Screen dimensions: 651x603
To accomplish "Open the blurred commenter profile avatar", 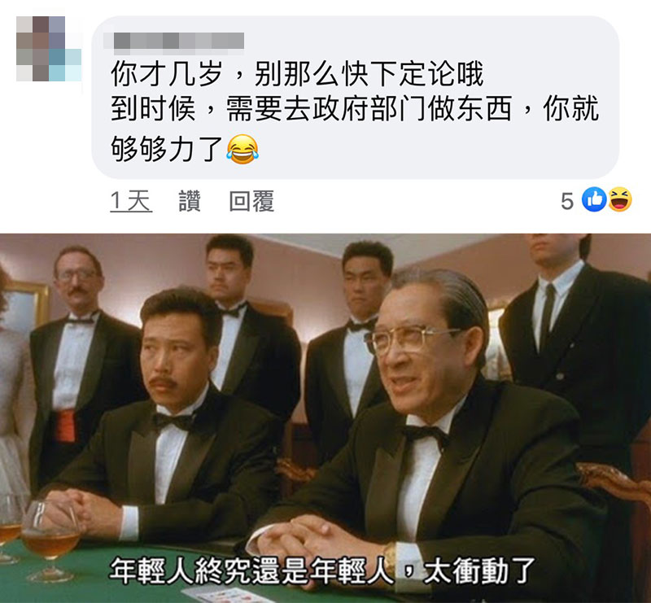I will (49, 49).
